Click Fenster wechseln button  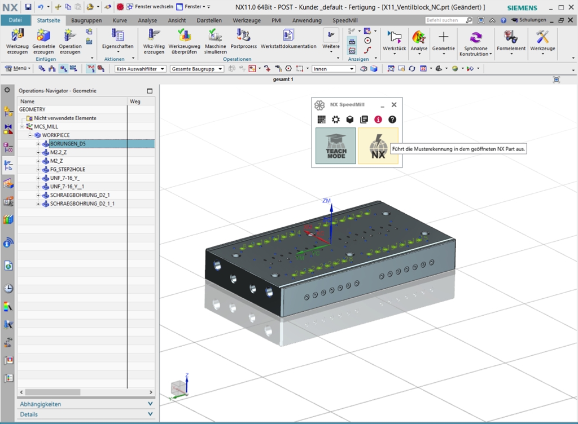coord(150,7)
